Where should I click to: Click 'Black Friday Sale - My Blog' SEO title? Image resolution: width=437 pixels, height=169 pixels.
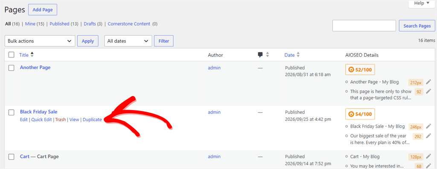point(377,126)
